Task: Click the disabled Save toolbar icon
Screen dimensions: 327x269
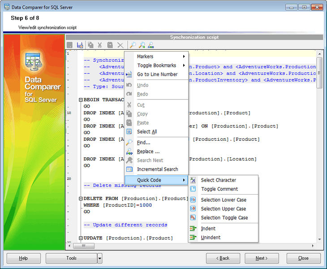Action: [x=69, y=45]
